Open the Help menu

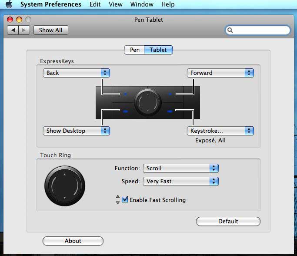168,4
